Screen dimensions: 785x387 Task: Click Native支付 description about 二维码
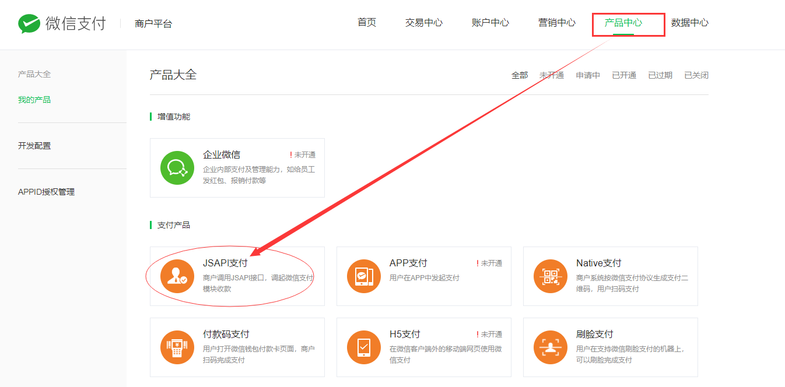pyautogui.click(x=632, y=283)
